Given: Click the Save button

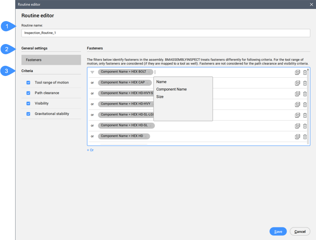Looking at the screenshot, I should click(x=278, y=232).
